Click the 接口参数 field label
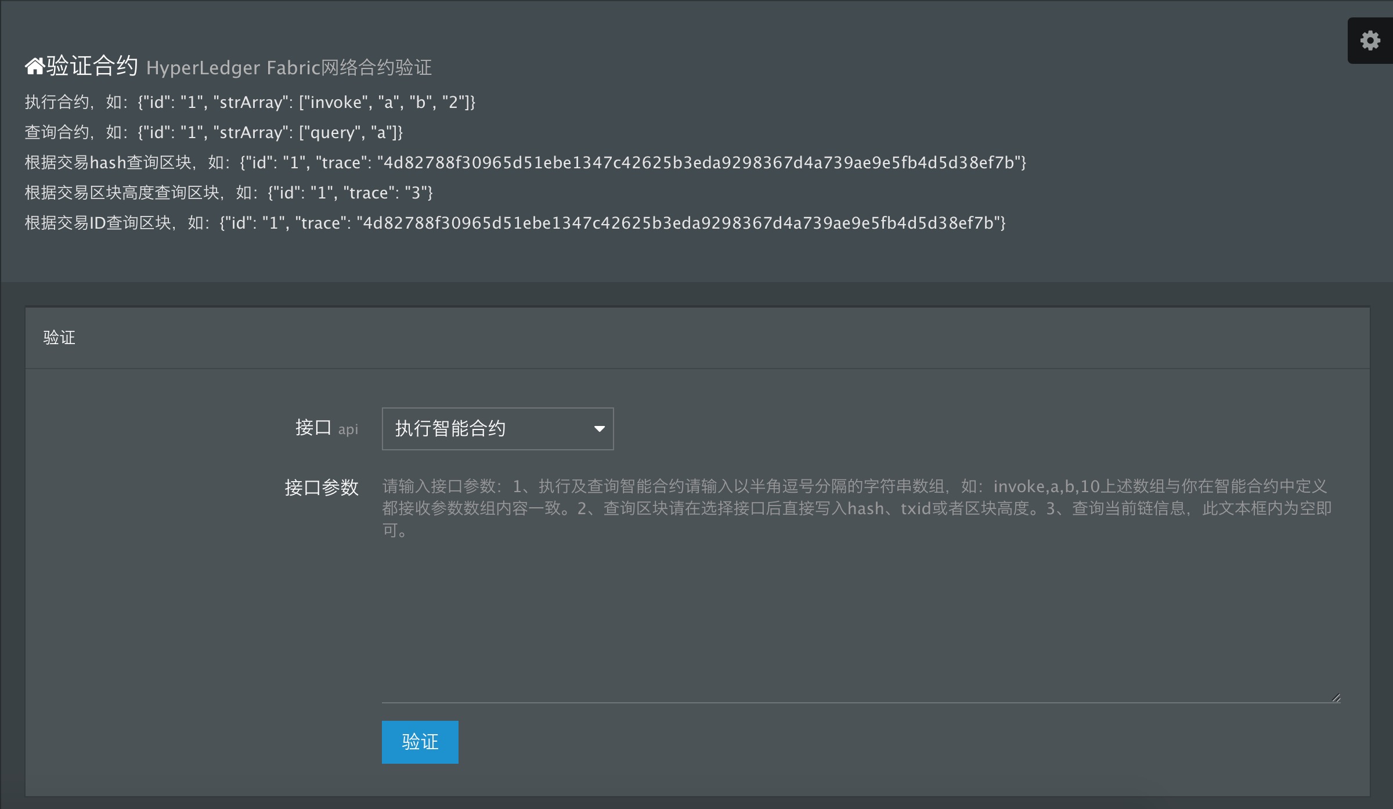Viewport: 1393px width, 809px height. coord(321,487)
